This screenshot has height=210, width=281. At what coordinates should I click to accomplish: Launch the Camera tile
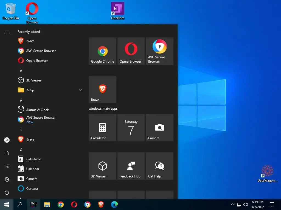[x=160, y=128]
